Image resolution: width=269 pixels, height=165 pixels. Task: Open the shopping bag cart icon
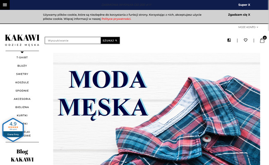[x=262, y=40]
